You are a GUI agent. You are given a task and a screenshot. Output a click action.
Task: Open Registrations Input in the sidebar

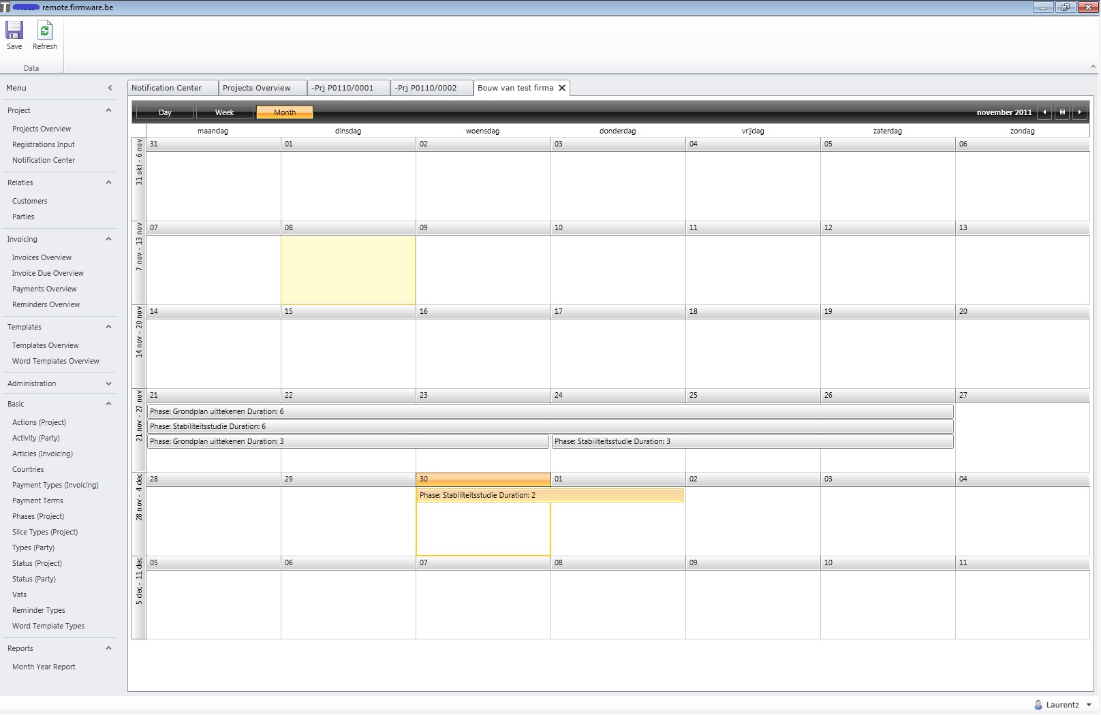click(x=44, y=144)
